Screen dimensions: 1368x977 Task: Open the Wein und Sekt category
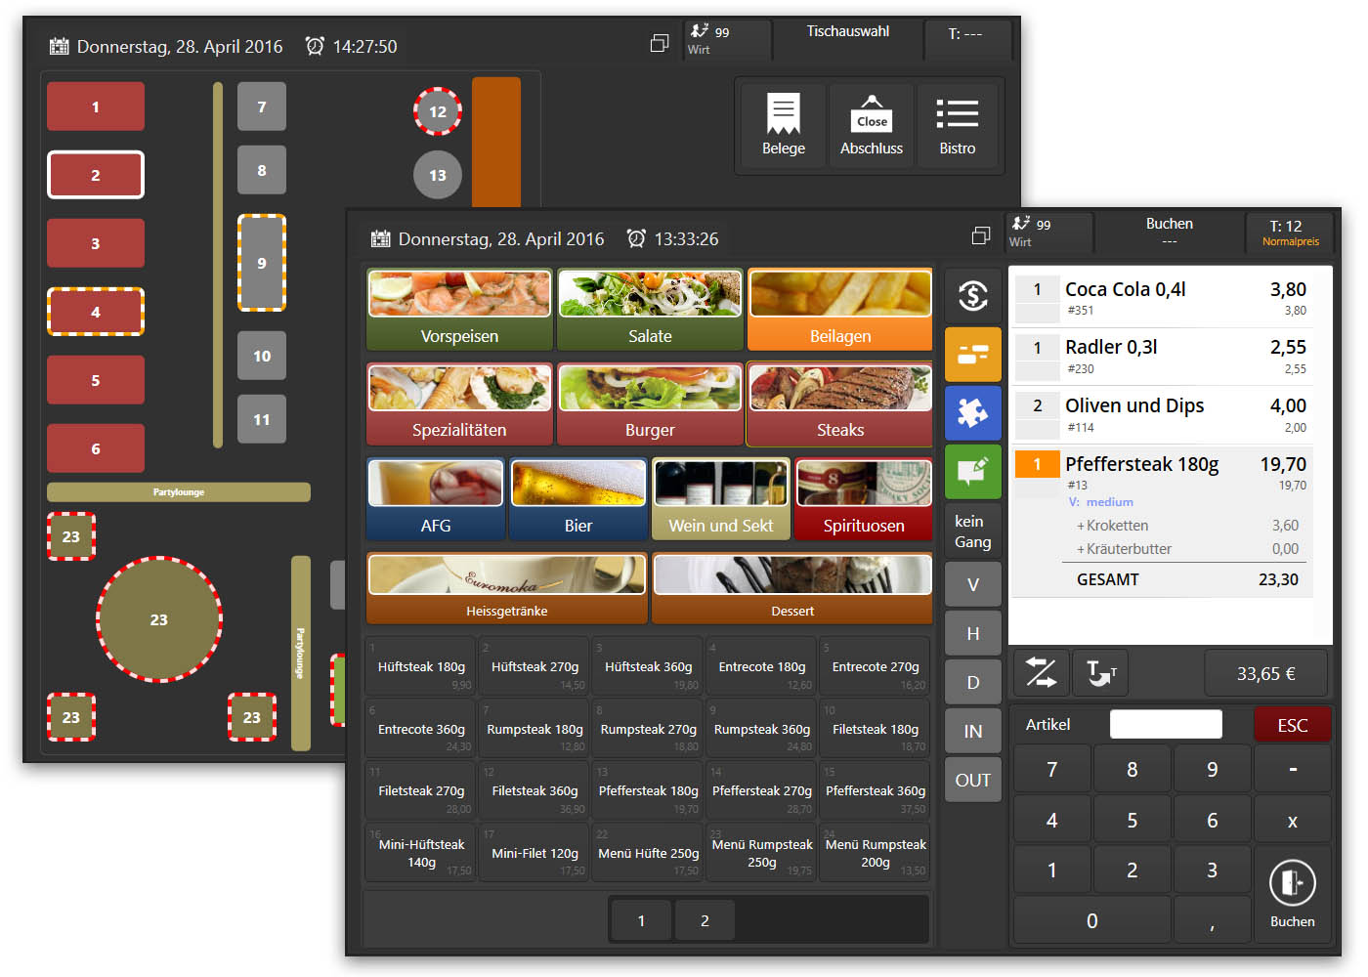[x=720, y=499]
